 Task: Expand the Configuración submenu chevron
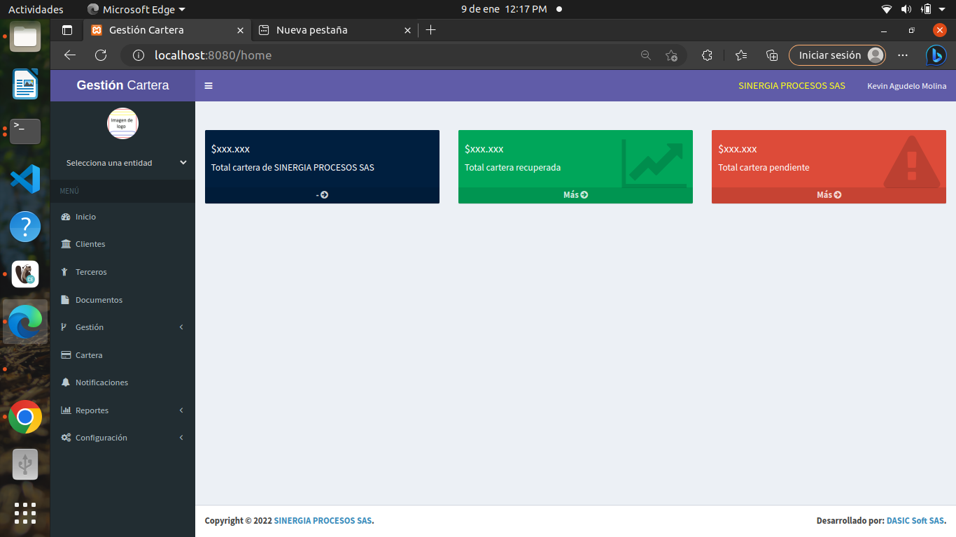181,438
